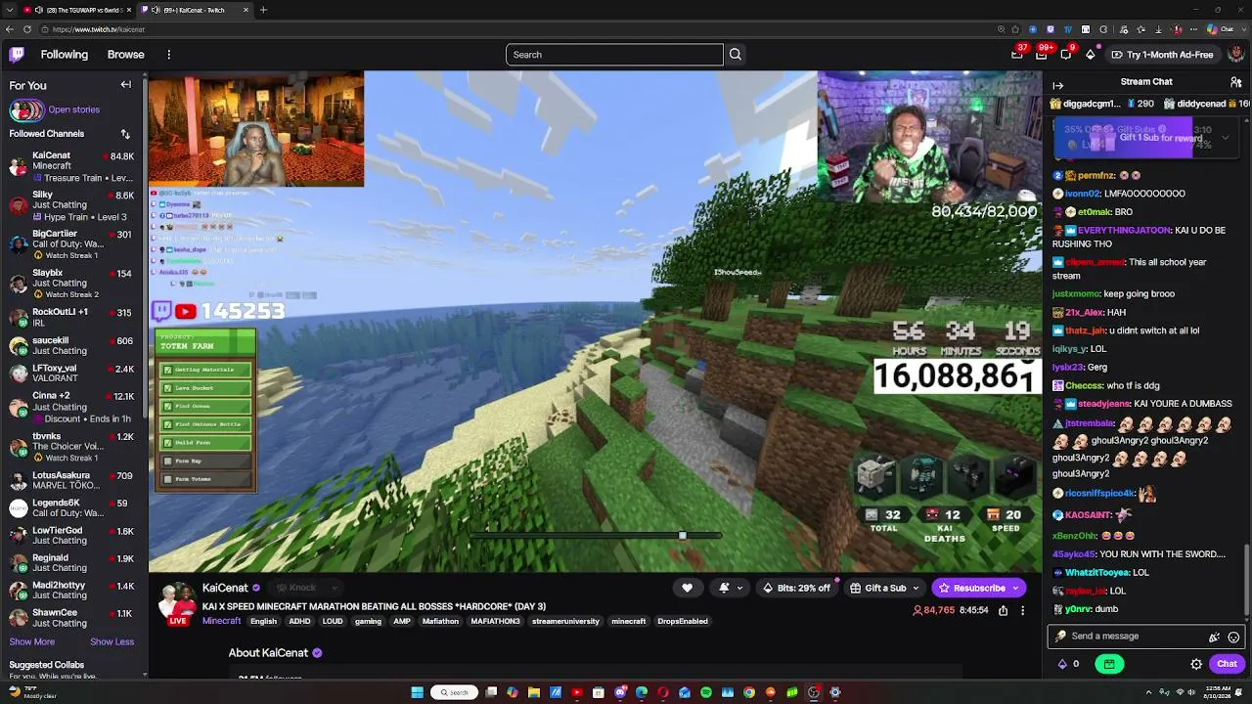1252x704 pixels.
Task: Open stories link in sidebar
Action: (x=74, y=110)
